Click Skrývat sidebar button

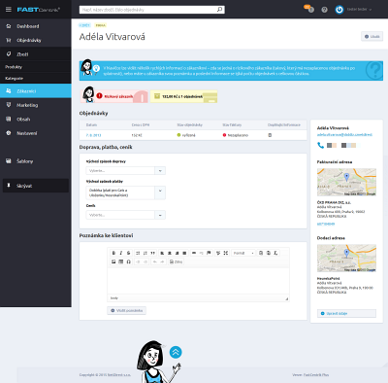(36, 186)
